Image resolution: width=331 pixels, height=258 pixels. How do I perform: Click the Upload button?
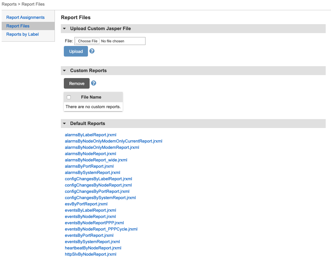76,51
